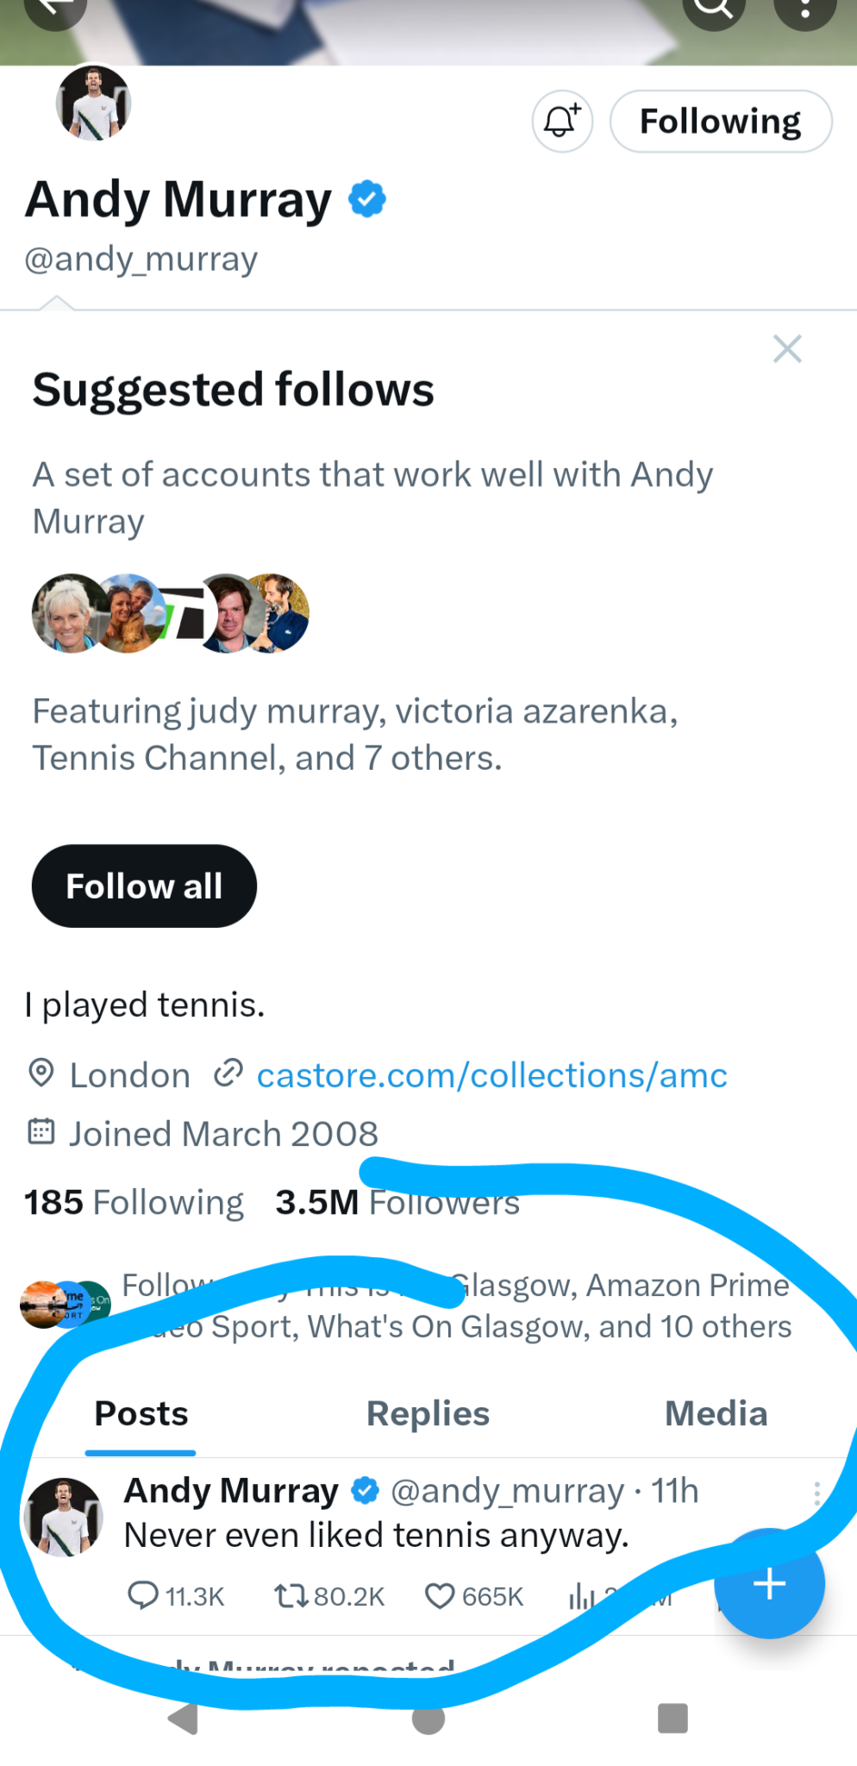Tap the blue compose plus button
The image size is (857, 1766).
pos(769,1583)
